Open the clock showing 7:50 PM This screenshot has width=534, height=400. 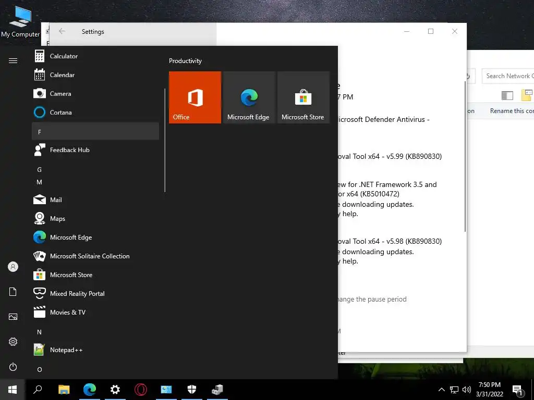[x=489, y=390]
